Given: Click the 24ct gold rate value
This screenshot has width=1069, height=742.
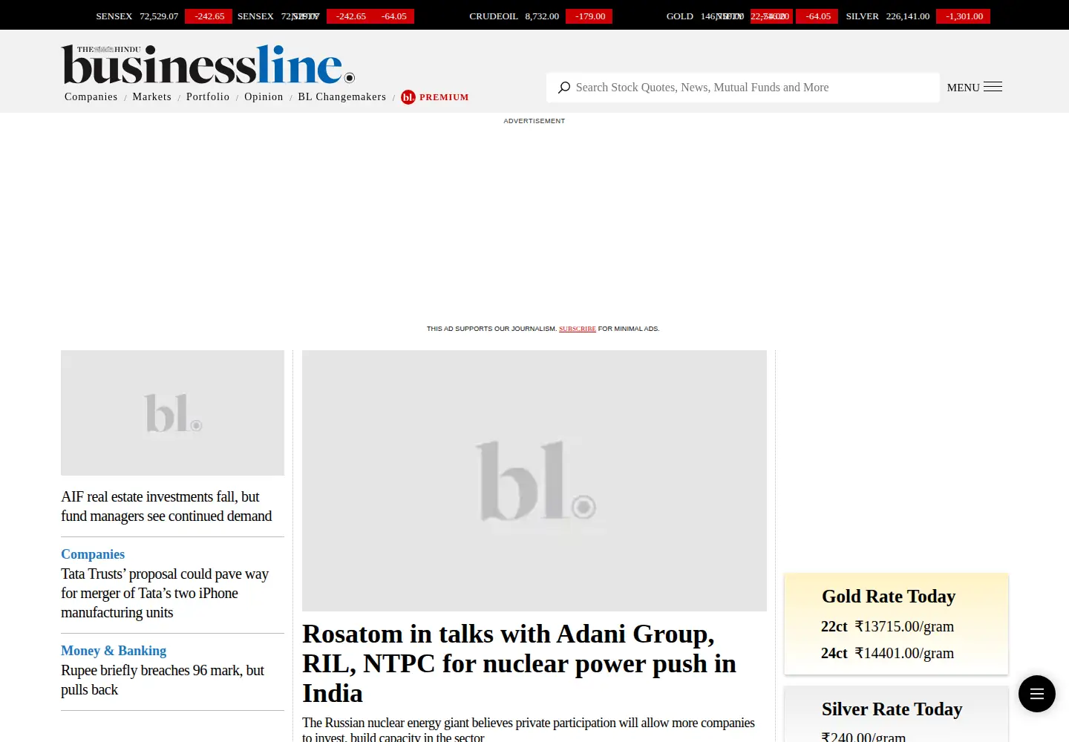Looking at the screenshot, I should [904, 653].
